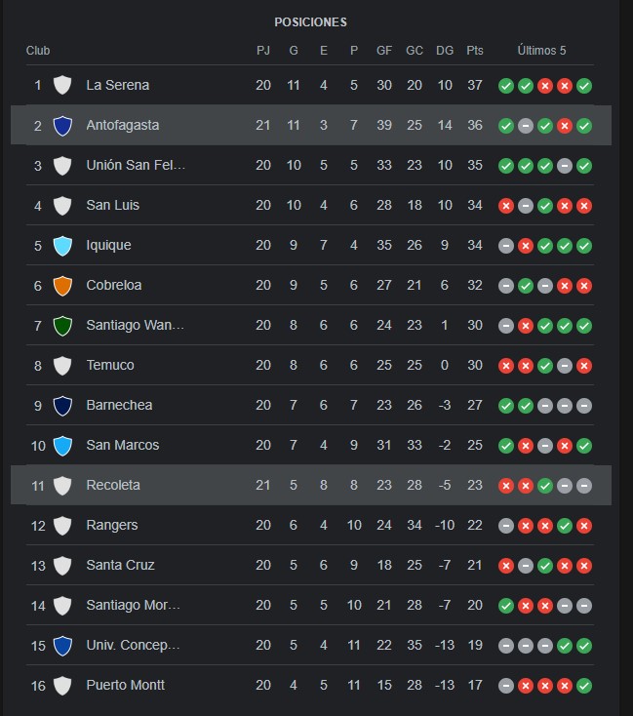This screenshot has height=716, width=633.
Task: Click the Cobreloa orange shield crest
Action: pyautogui.click(x=62, y=286)
